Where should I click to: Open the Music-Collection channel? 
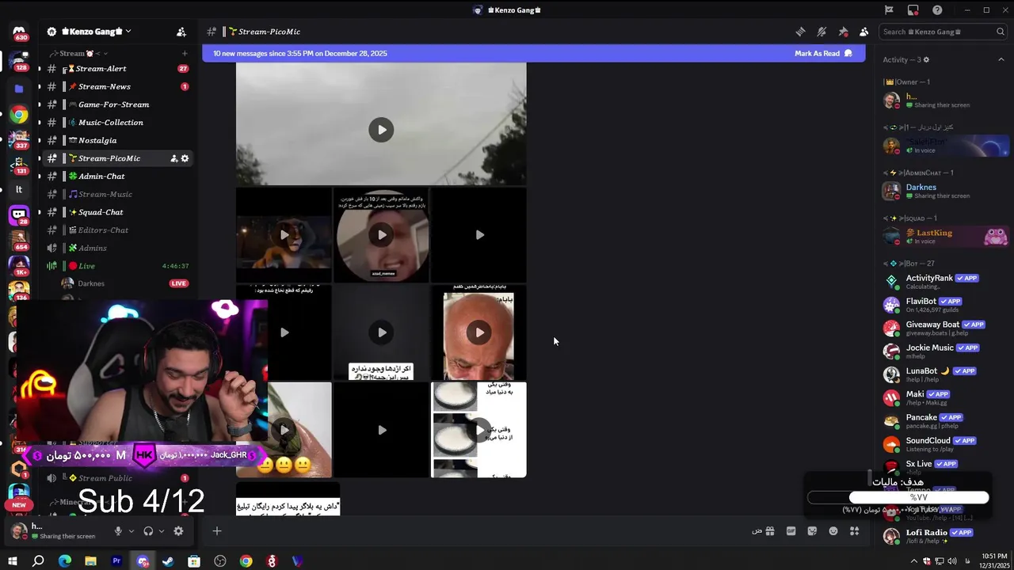pos(117,123)
